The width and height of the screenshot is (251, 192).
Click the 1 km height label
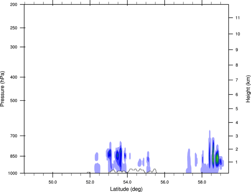[x=237, y=162]
